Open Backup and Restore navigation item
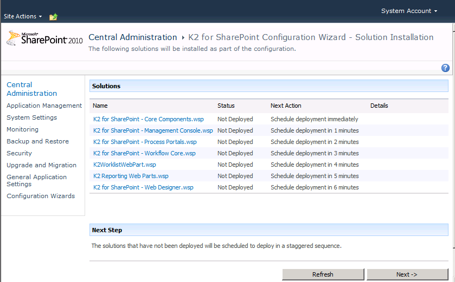The image size is (455, 282). coord(38,141)
